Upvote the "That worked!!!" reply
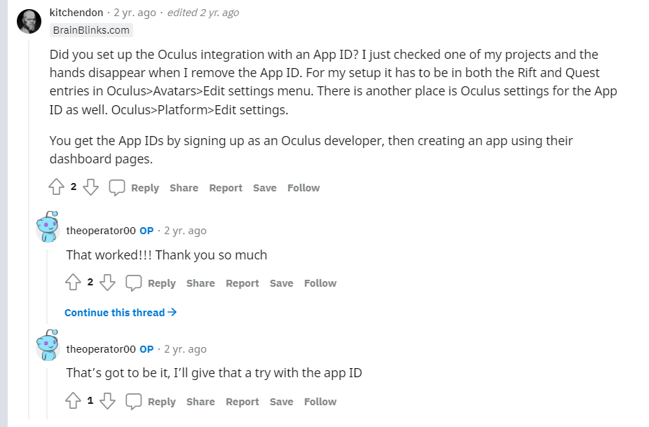Screen dimensions: 649x427 [74, 283]
